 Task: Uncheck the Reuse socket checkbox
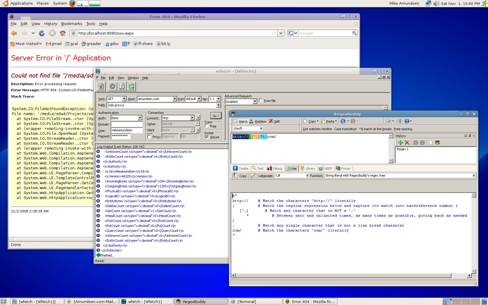(x=207, y=137)
